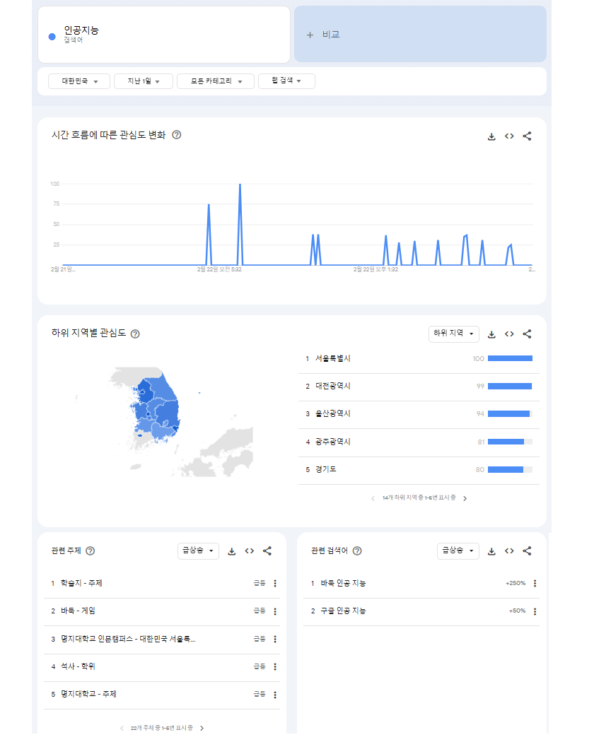Click the embed code icon for the time chart

click(x=508, y=136)
